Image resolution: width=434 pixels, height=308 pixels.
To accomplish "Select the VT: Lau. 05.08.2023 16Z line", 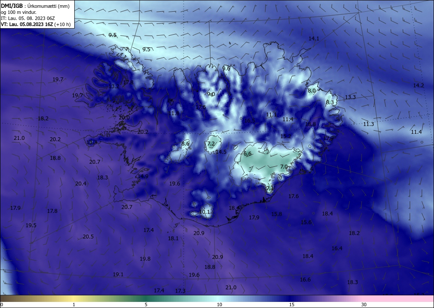I will coord(27,24).
